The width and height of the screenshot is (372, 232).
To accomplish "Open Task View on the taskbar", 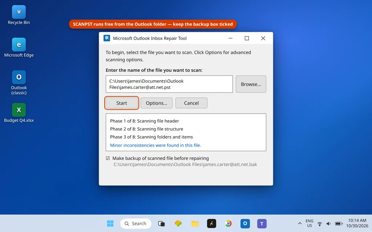I will click(161, 223).
